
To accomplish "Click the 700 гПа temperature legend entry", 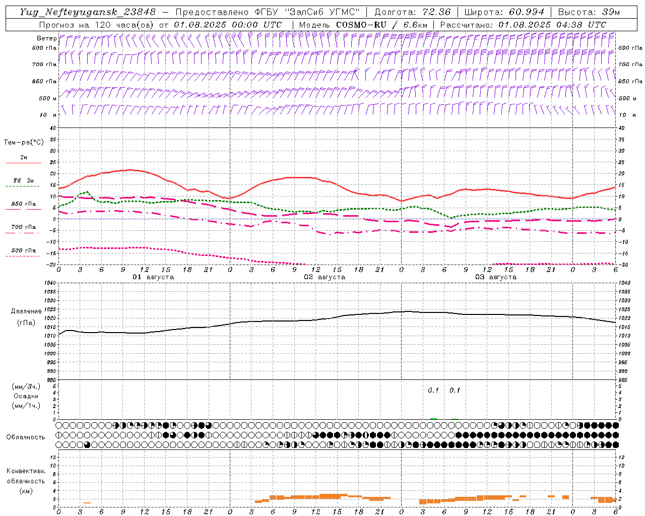I will [24, 227].
